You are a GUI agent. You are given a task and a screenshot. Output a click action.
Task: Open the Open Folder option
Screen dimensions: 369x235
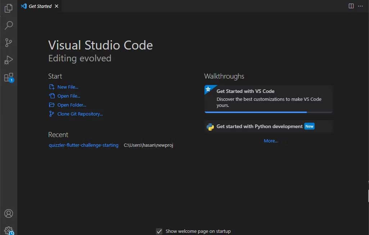tap(72, 105)
